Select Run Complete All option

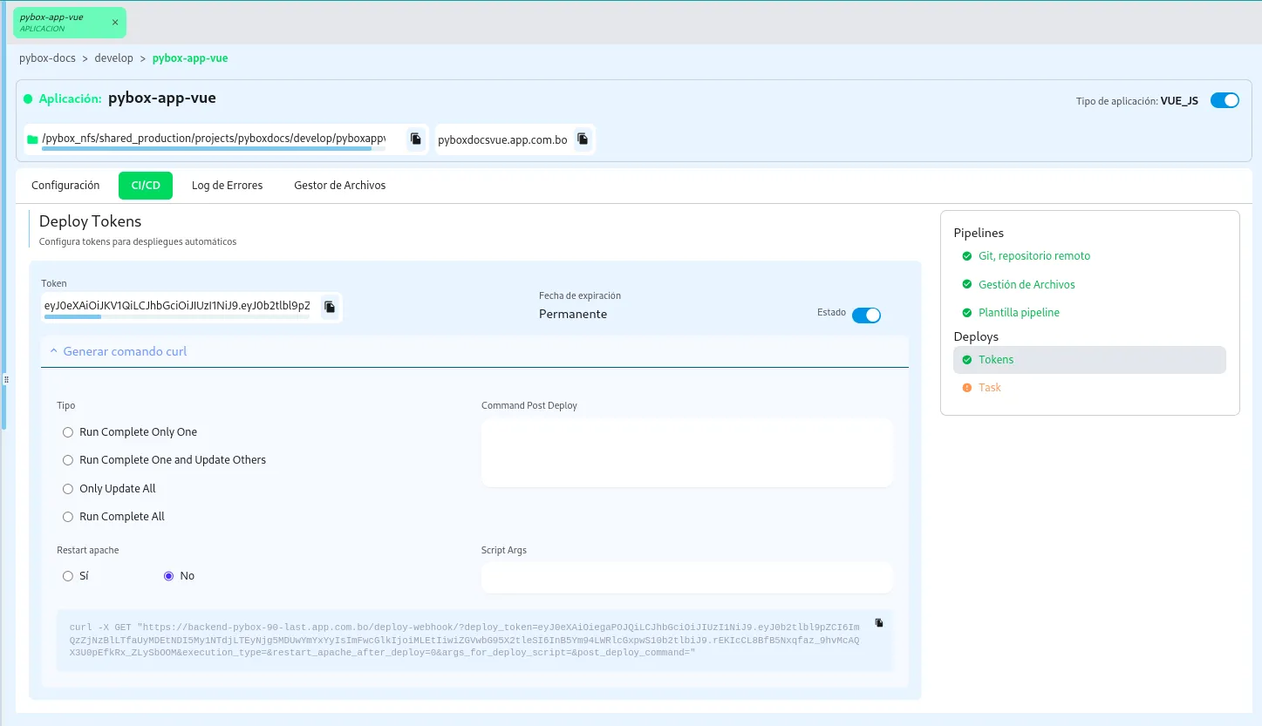[x=68, y=517]
